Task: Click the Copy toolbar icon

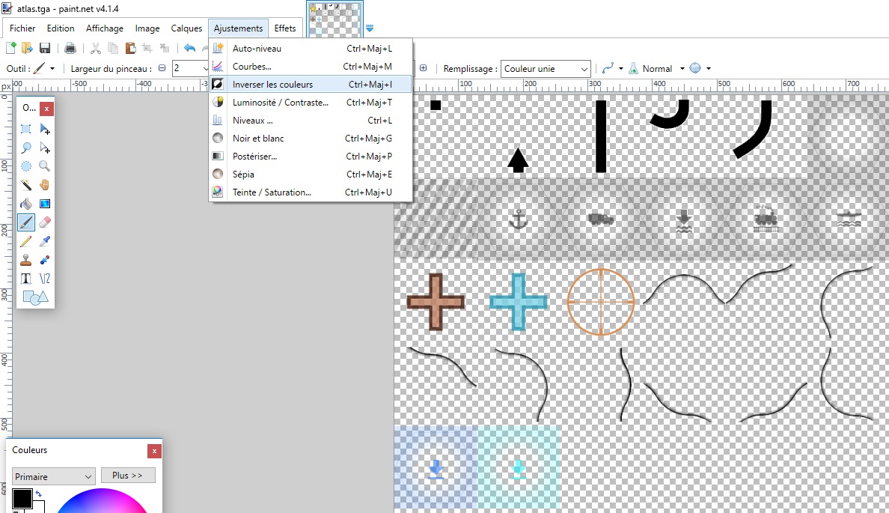Action: click(x=114, y=48)
